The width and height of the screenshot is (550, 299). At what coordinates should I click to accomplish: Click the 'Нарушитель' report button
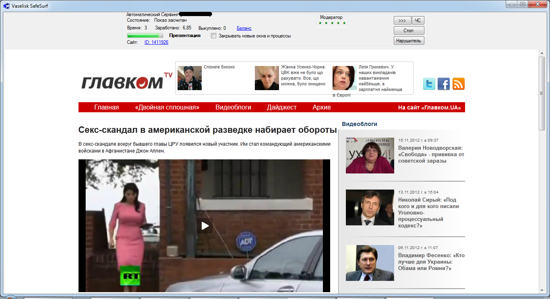[409, 41]
